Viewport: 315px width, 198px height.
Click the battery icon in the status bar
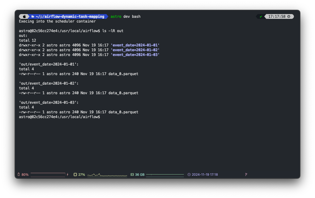(19, 174)
